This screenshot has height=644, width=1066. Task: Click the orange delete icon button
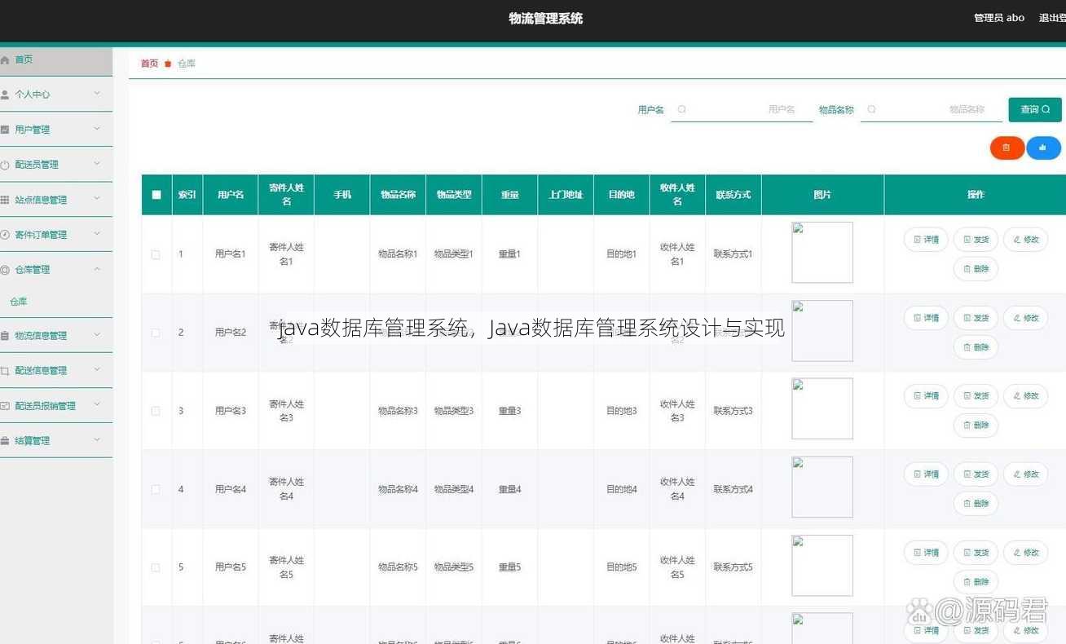point(1007,148)
